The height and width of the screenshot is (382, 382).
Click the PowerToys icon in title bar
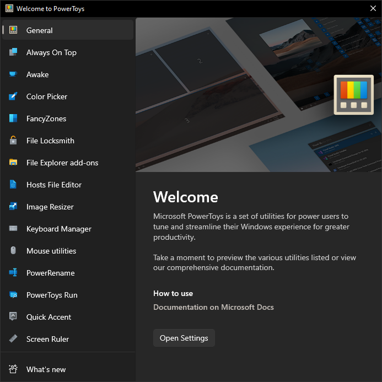click(9, 8)
